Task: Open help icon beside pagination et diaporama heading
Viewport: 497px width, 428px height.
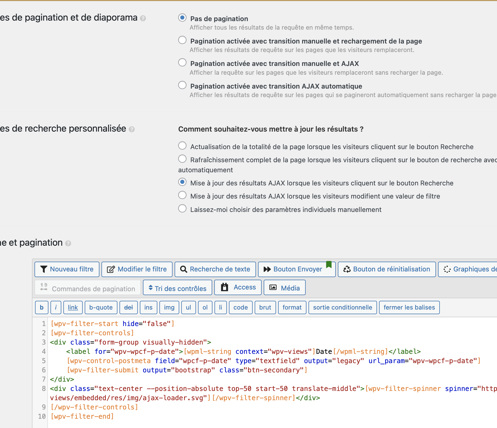Action: tap(143, 18)
